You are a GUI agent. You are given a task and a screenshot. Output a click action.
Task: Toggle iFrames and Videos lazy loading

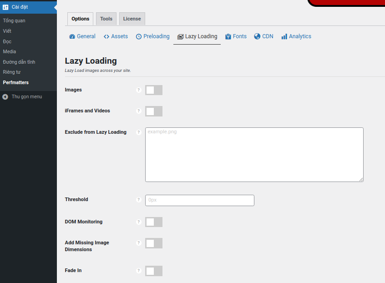(x=154, y=111)
